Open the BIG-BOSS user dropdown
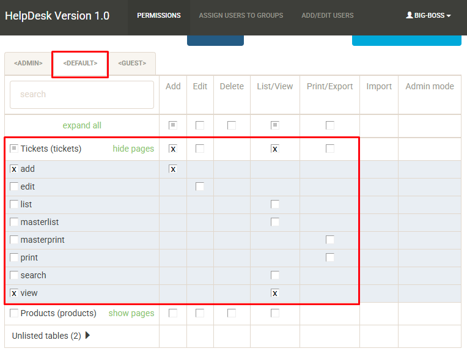The width and height of the screenshot is (467, 351). [428, 15]
